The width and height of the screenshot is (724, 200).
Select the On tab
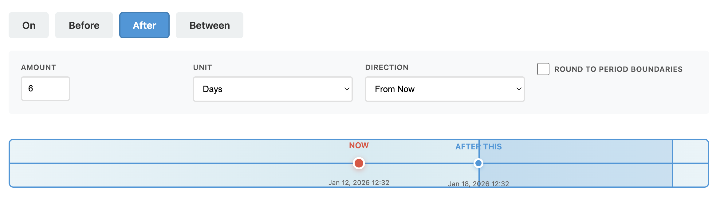point(29,25)
